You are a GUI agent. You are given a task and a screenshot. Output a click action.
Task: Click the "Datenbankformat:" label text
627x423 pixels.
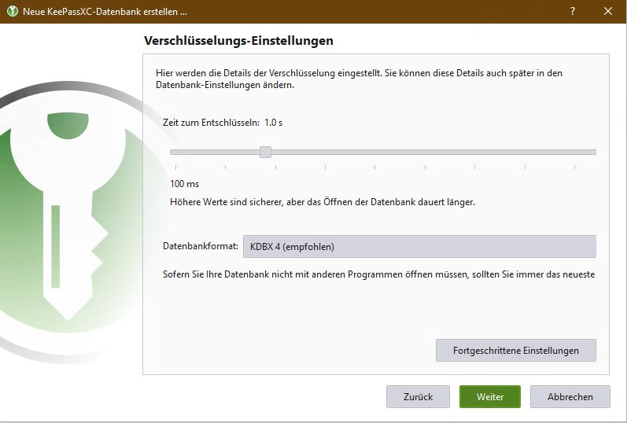[x=200, y=246]
